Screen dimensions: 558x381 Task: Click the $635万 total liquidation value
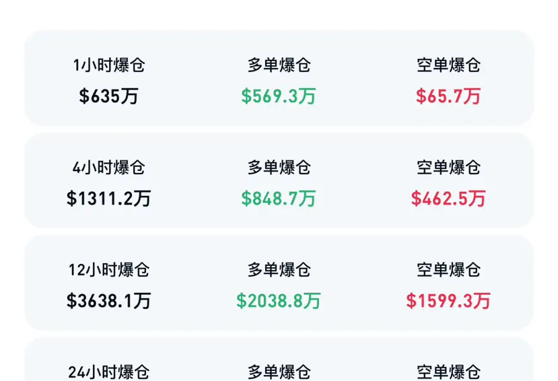[109, 96]
